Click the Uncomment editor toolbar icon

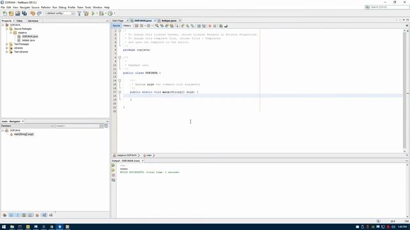coord(226,26)
